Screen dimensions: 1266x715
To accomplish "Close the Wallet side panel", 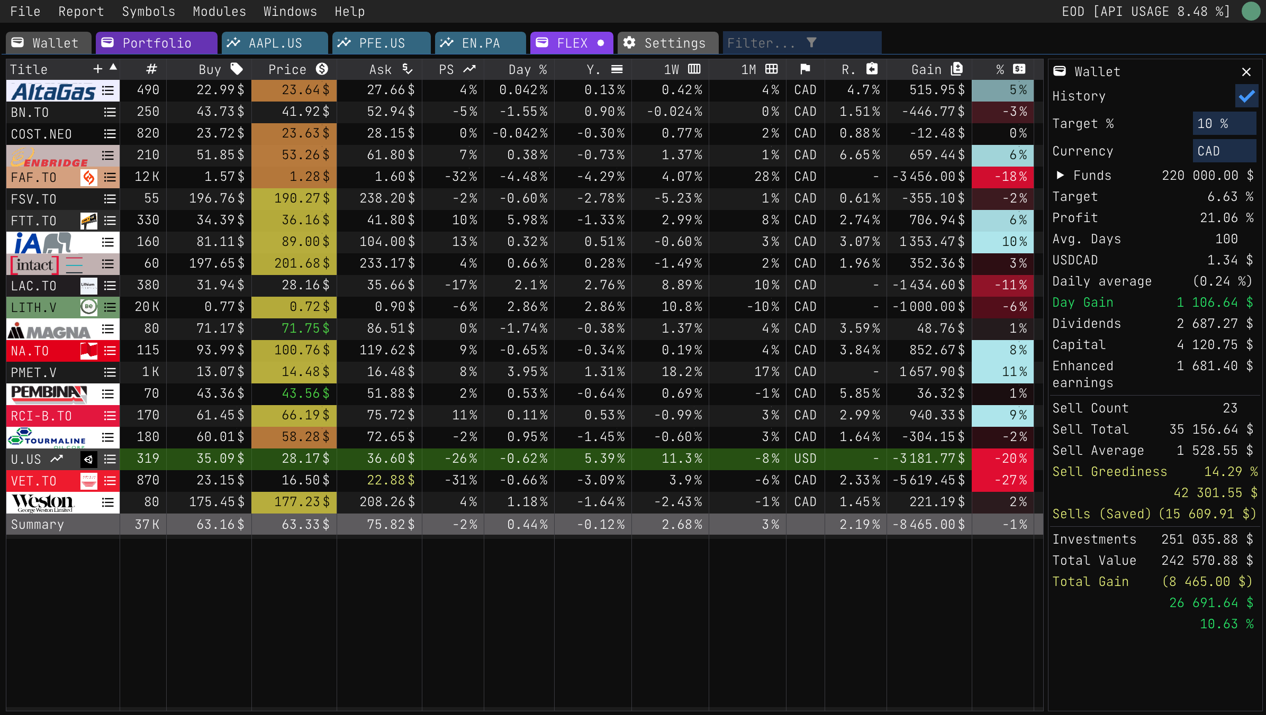I will point(1246,71).
